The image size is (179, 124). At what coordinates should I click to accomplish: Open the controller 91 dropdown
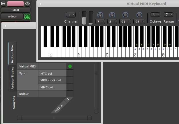(x=125, y=21)
